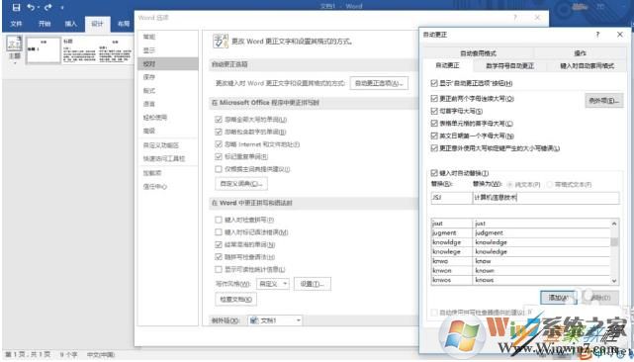Enable 仅根据主词典提供建议 checkbox
Screen dimensions: 634x362
point(219,169)
